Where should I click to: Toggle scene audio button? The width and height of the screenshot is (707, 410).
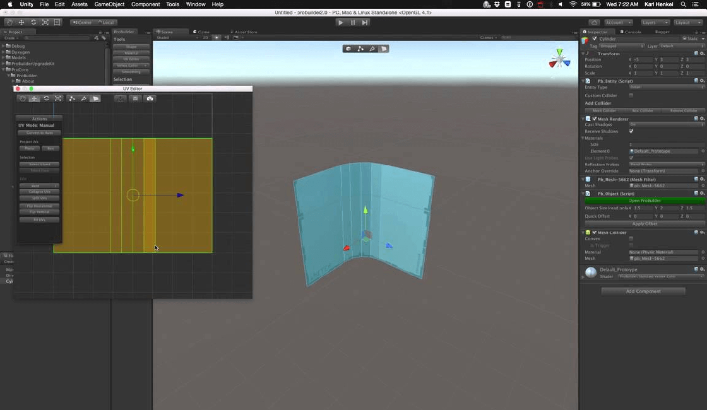point(227,37)
